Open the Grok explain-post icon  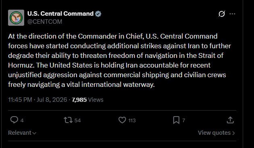[222, 14]
